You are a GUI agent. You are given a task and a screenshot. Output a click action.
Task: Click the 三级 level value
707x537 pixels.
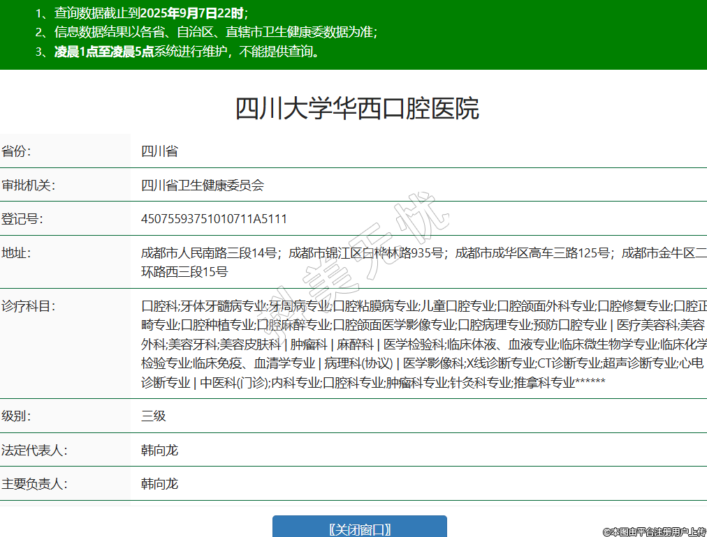click(x=154, y=416)
